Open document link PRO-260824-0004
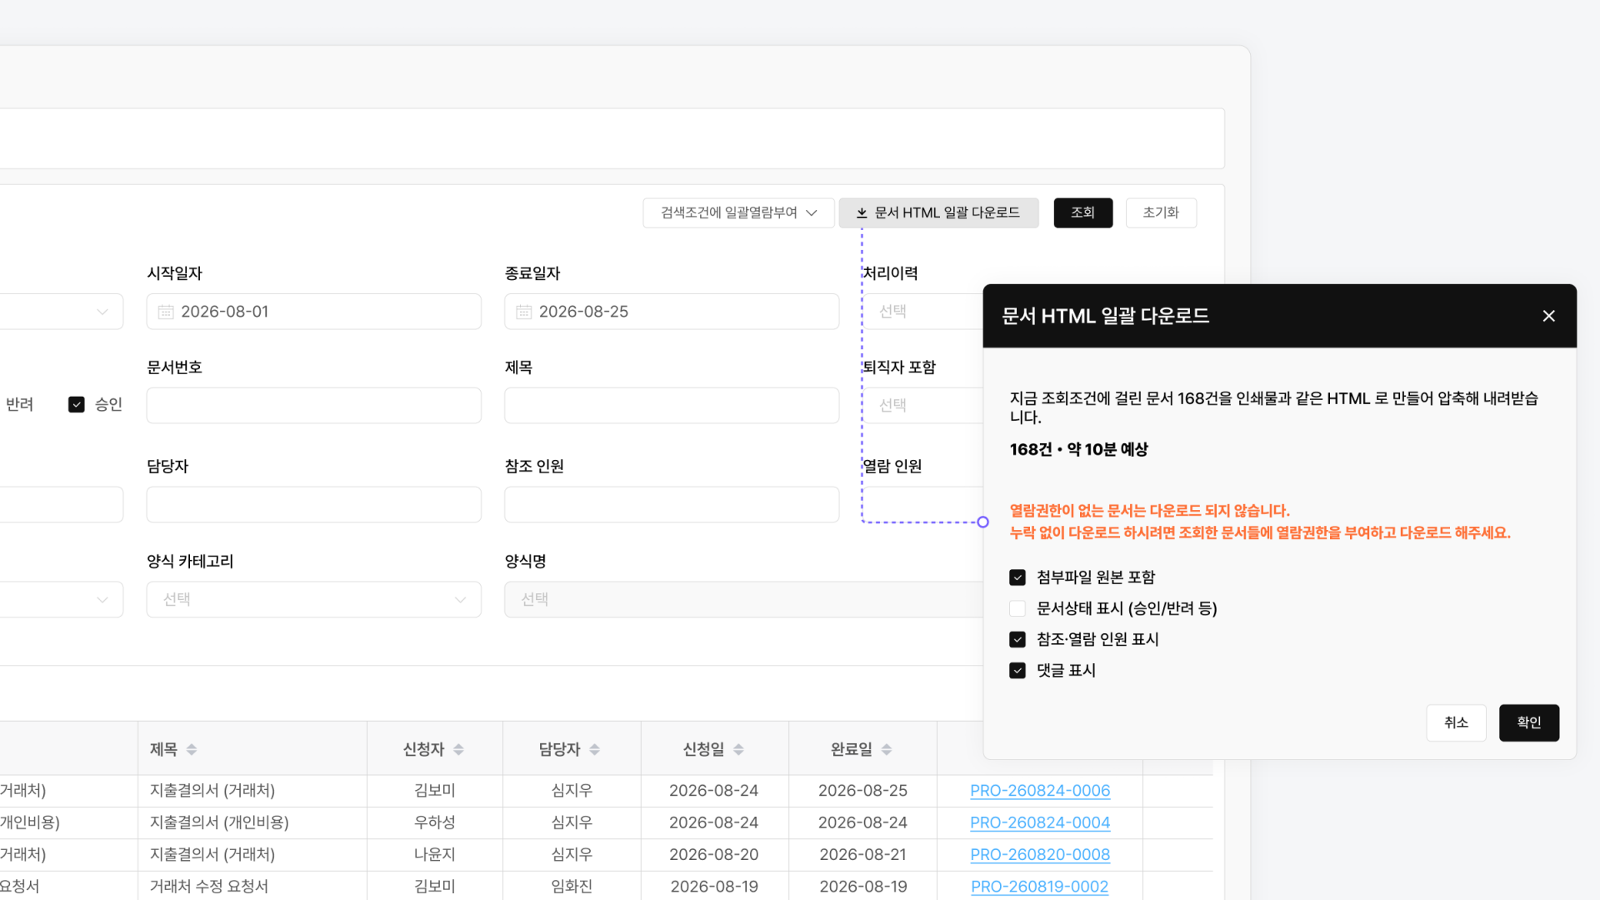 click(1040, 822)
